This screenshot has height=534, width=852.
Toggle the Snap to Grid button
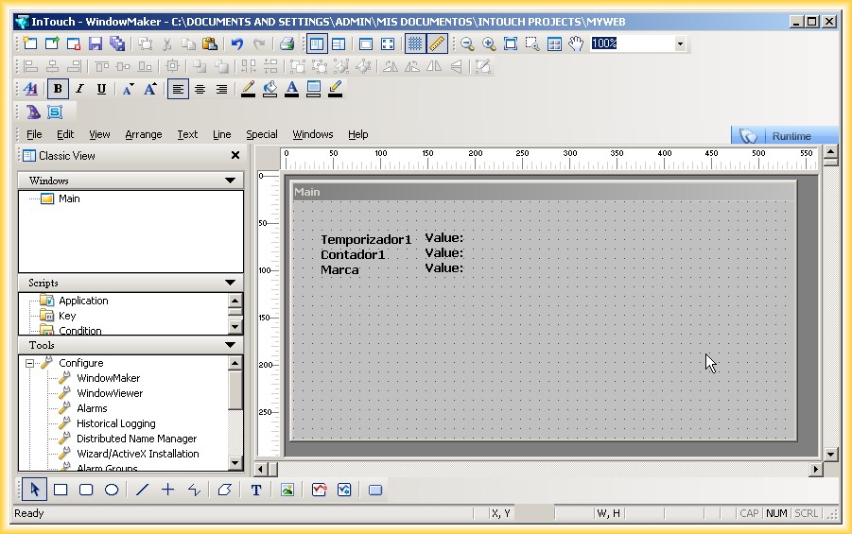click(x=414, y=43)
